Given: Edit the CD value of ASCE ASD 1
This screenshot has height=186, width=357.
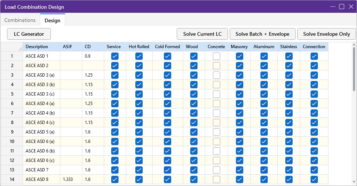Looking at the screenshot, I should (93, 56).
